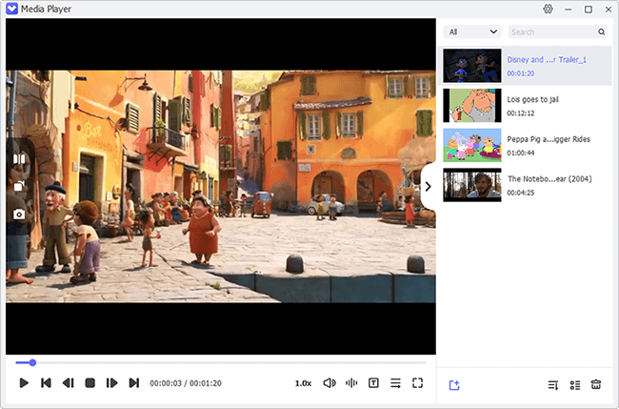Open the All filter dropdown
The height and width of the screenshot is (409, 619).
(473, 31)
